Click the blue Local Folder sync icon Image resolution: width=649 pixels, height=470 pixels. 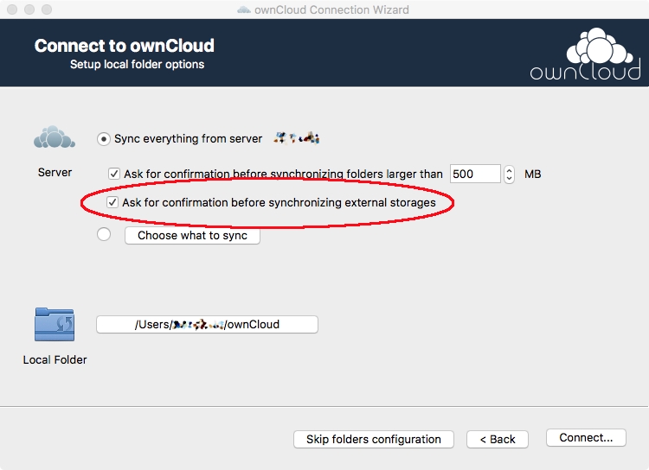coord(55,325)
